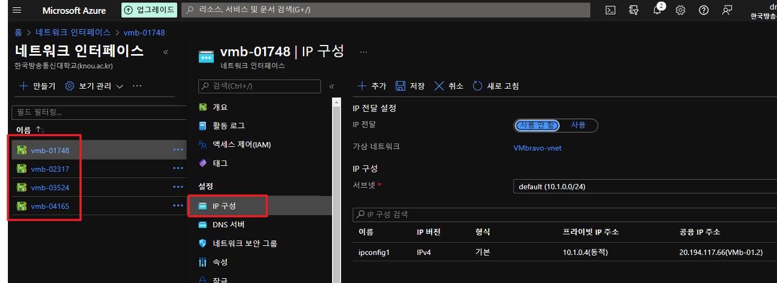Open the 보기 관리 dropdown
This screenshot has width=777, height=283.
(x=94, y=86)
